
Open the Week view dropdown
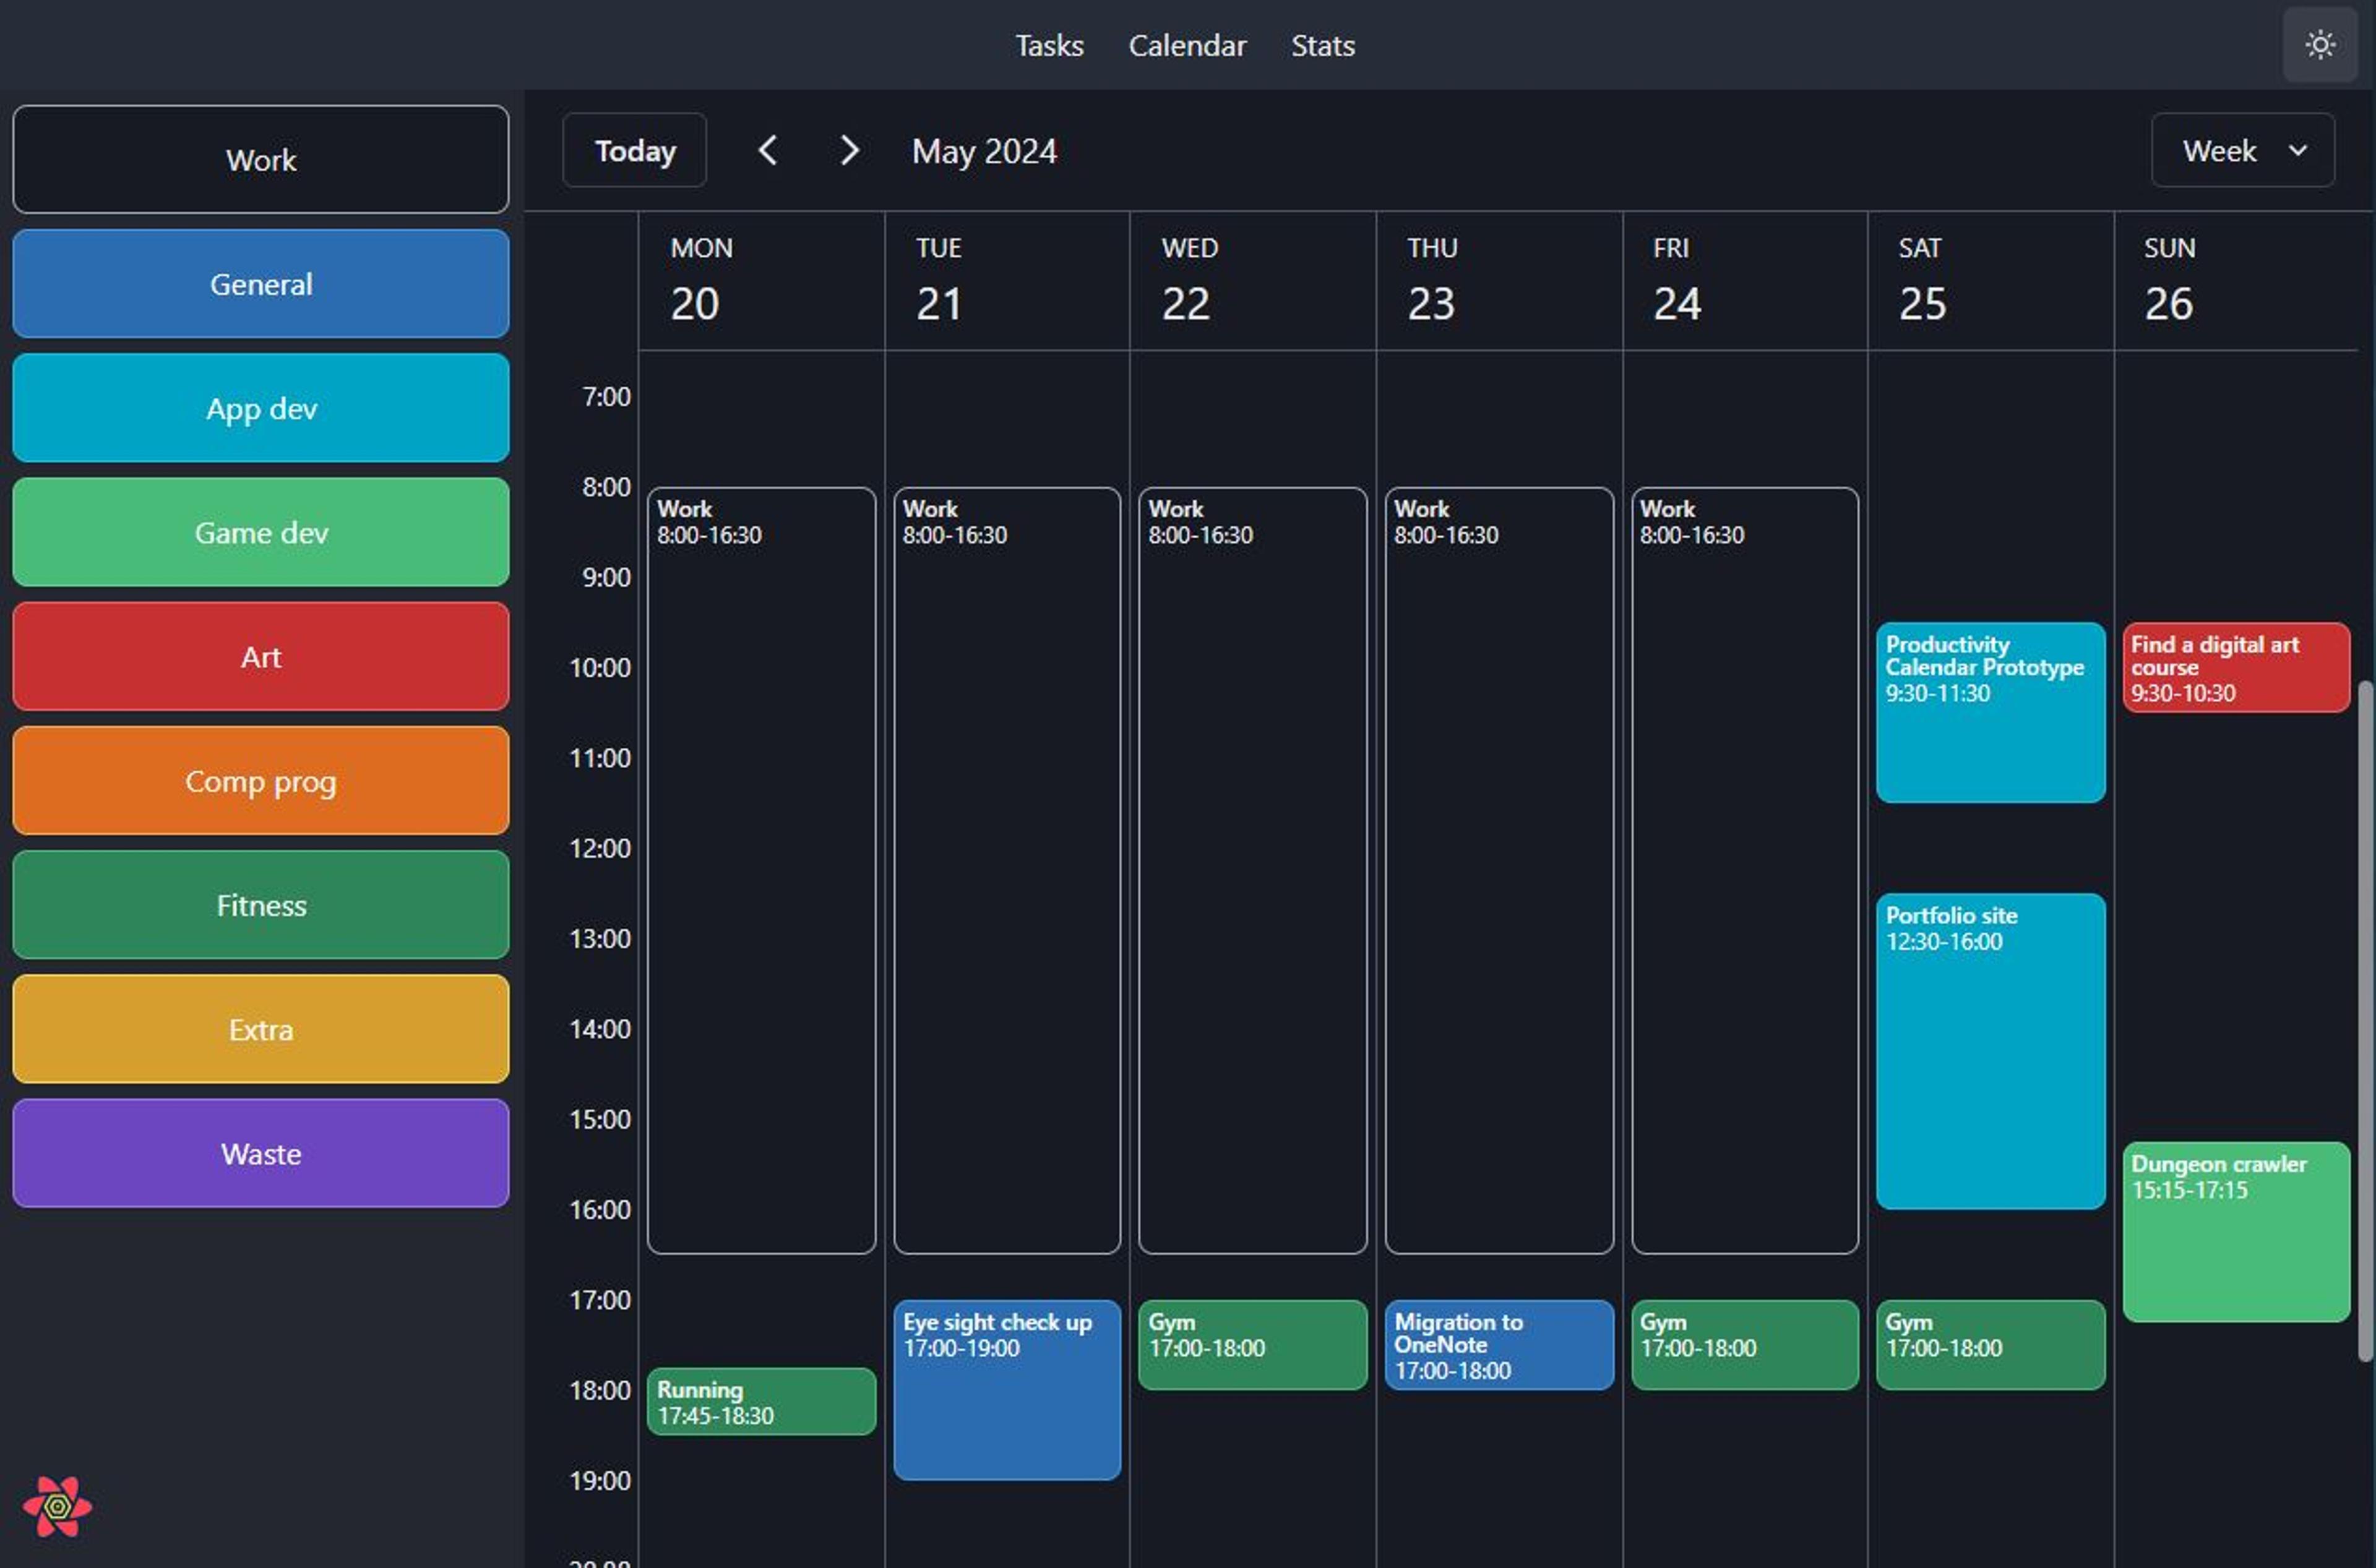(2242, 151)
